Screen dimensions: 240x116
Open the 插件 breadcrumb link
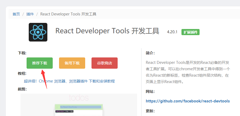(x=30, y=14)
